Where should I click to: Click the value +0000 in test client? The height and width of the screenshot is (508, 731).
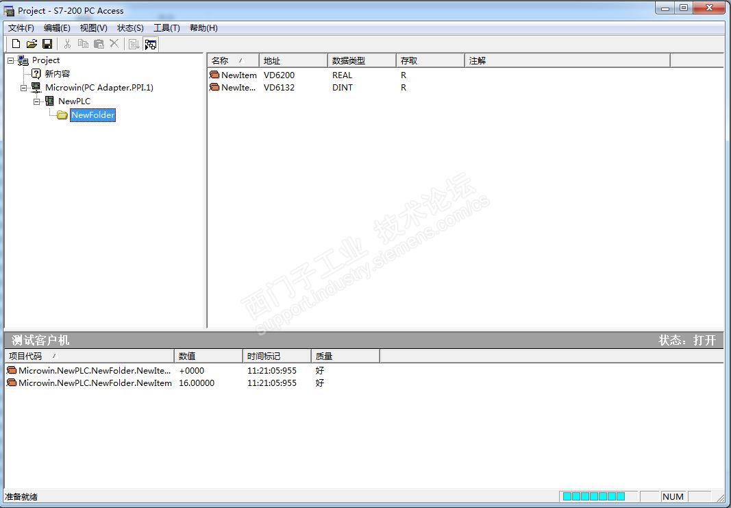(x=192, y=370)
